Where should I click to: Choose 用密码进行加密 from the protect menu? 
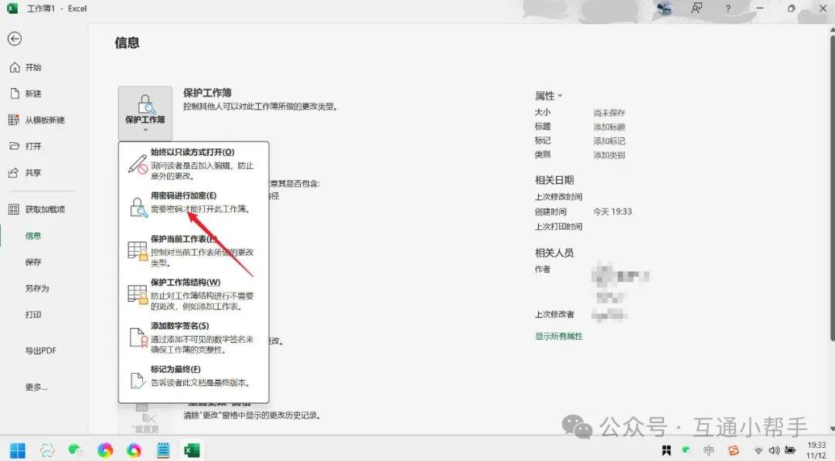click(x=186, y=198)
